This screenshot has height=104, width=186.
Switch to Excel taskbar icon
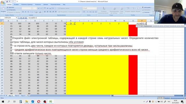pyautogui.click(x=51, y=101)
